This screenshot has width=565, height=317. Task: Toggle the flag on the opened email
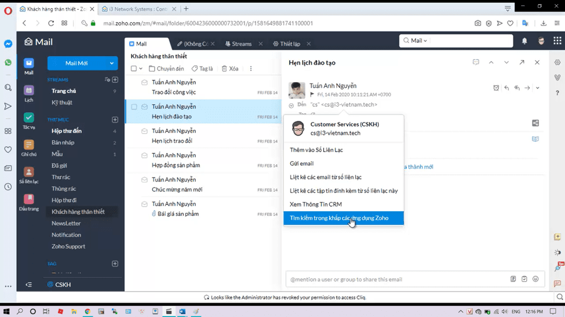[x=312, y=94]
